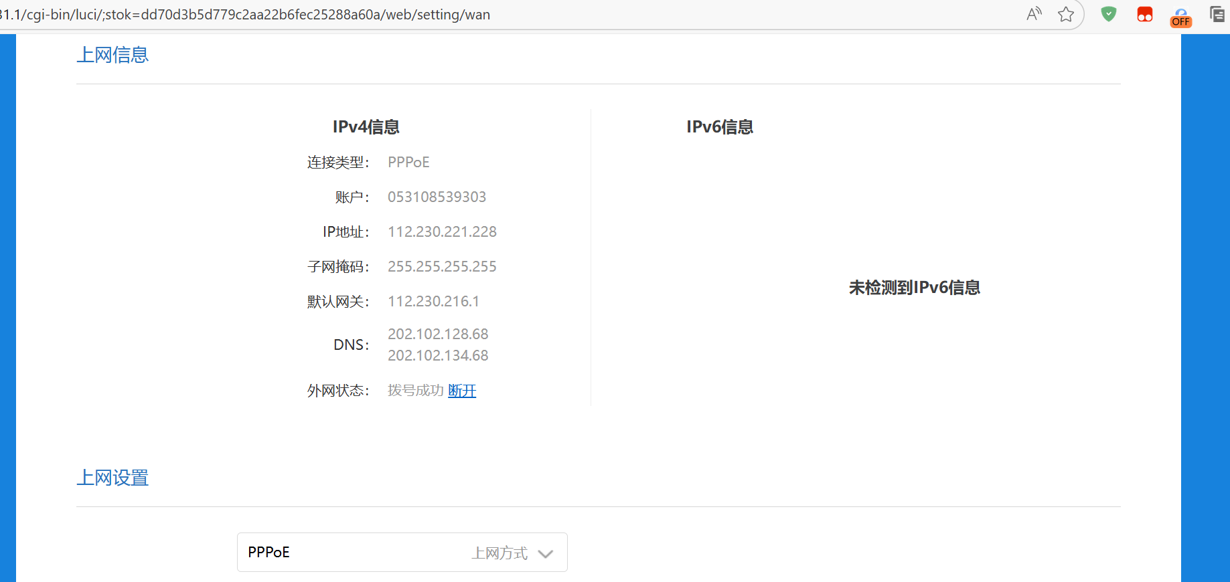Viewport: 1230px width, 582px height.
Task: Click the DNS label
Action: (352, 345)
